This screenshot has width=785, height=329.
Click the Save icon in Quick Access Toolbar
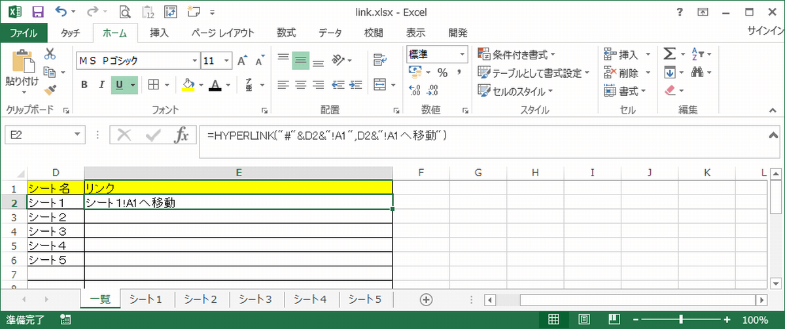click(37, 11)
